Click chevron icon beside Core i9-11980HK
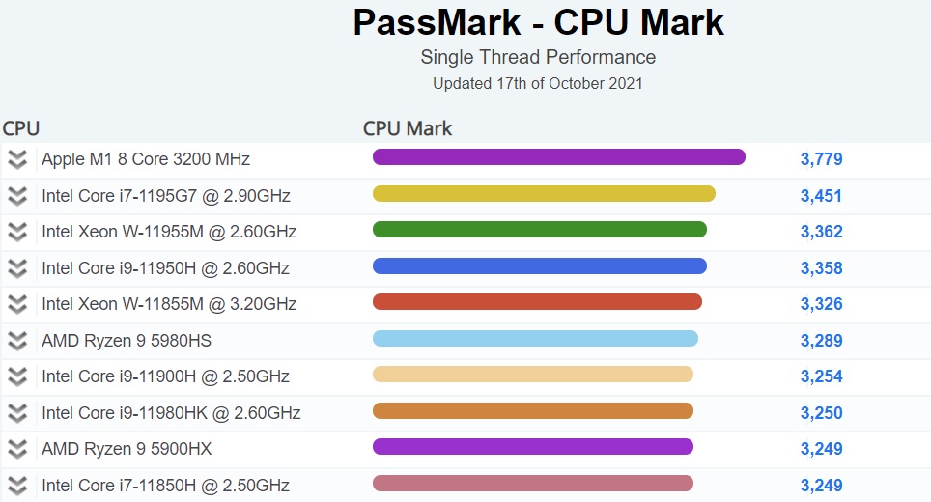 pos(17,413)
